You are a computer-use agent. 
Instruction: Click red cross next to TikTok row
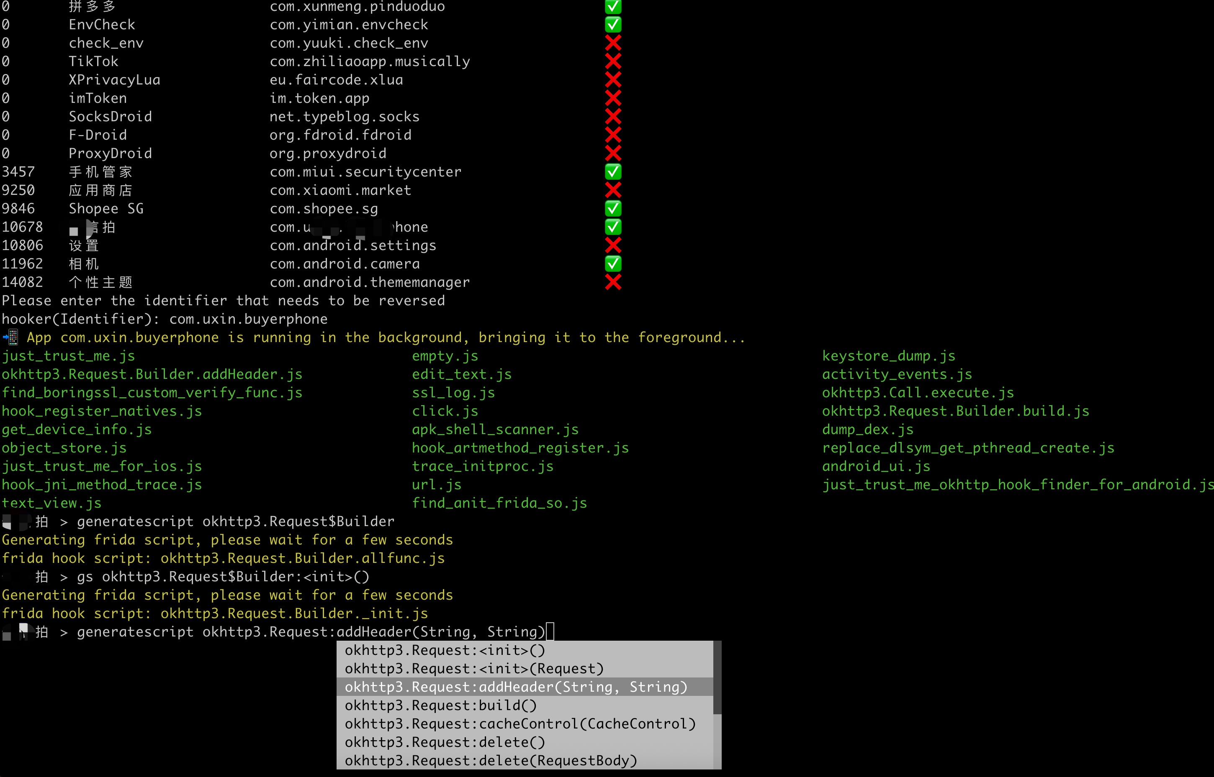[x=612, y=61]
